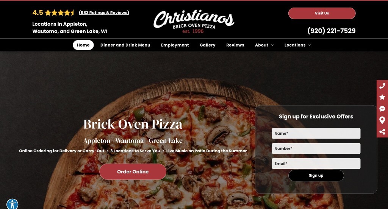388x209 pixels.
Task: Click the phone icon in side panel
Action: 382,86
